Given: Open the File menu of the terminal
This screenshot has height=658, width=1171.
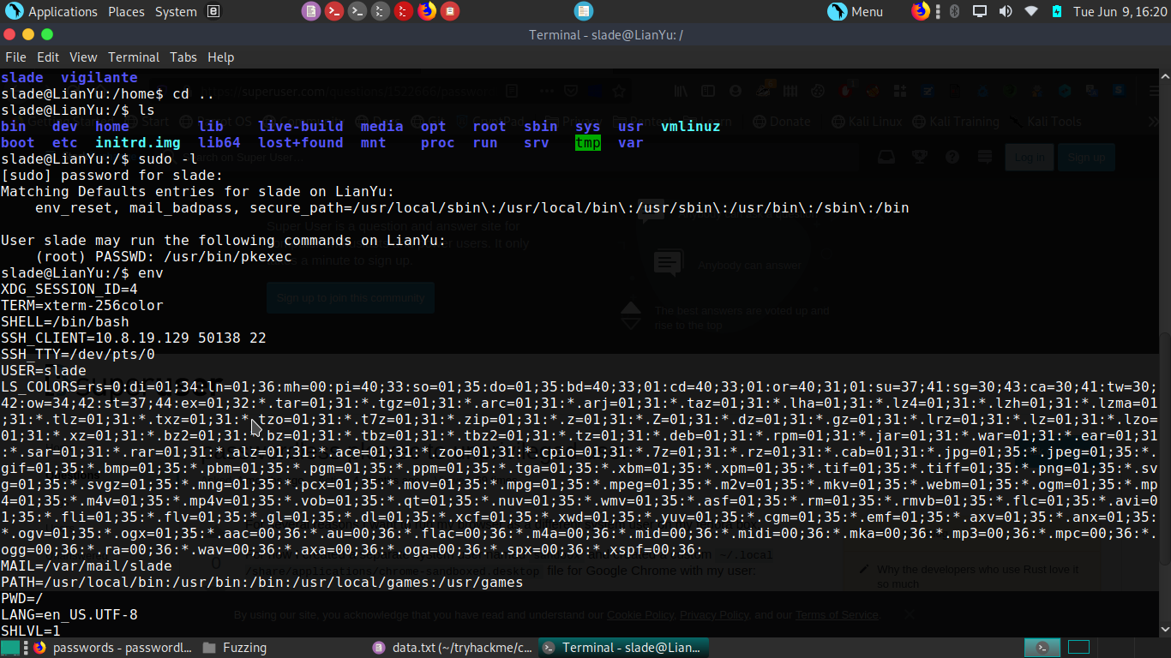Looking at the screenshot, I should coord(16,57).
